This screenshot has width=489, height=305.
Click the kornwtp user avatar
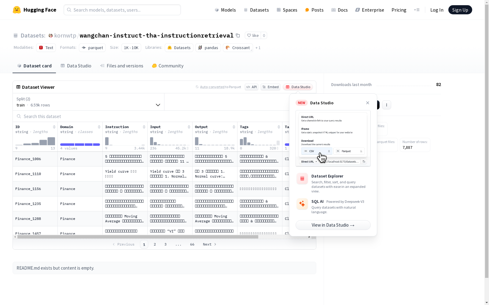(x=51, y=35)
